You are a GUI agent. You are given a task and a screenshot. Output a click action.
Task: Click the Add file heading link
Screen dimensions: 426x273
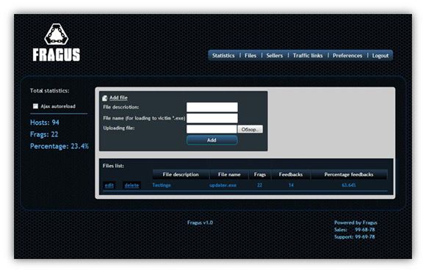[118, 98]
